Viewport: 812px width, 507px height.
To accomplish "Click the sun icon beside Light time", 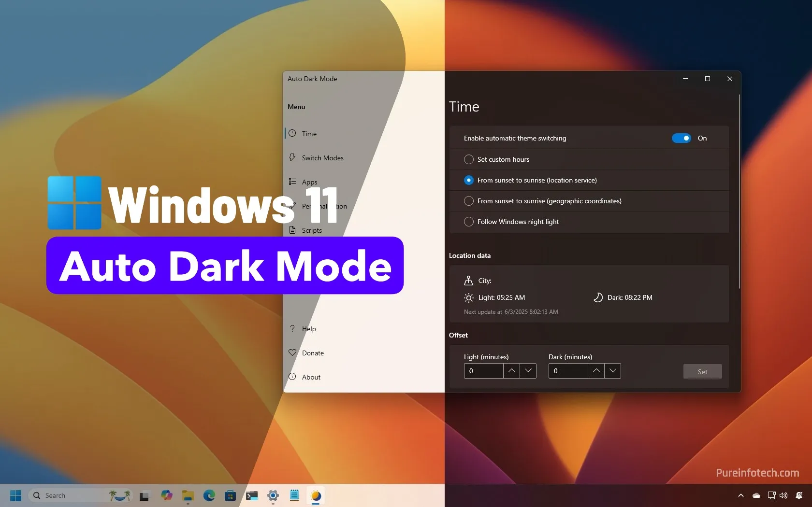I will pos(468,297).
